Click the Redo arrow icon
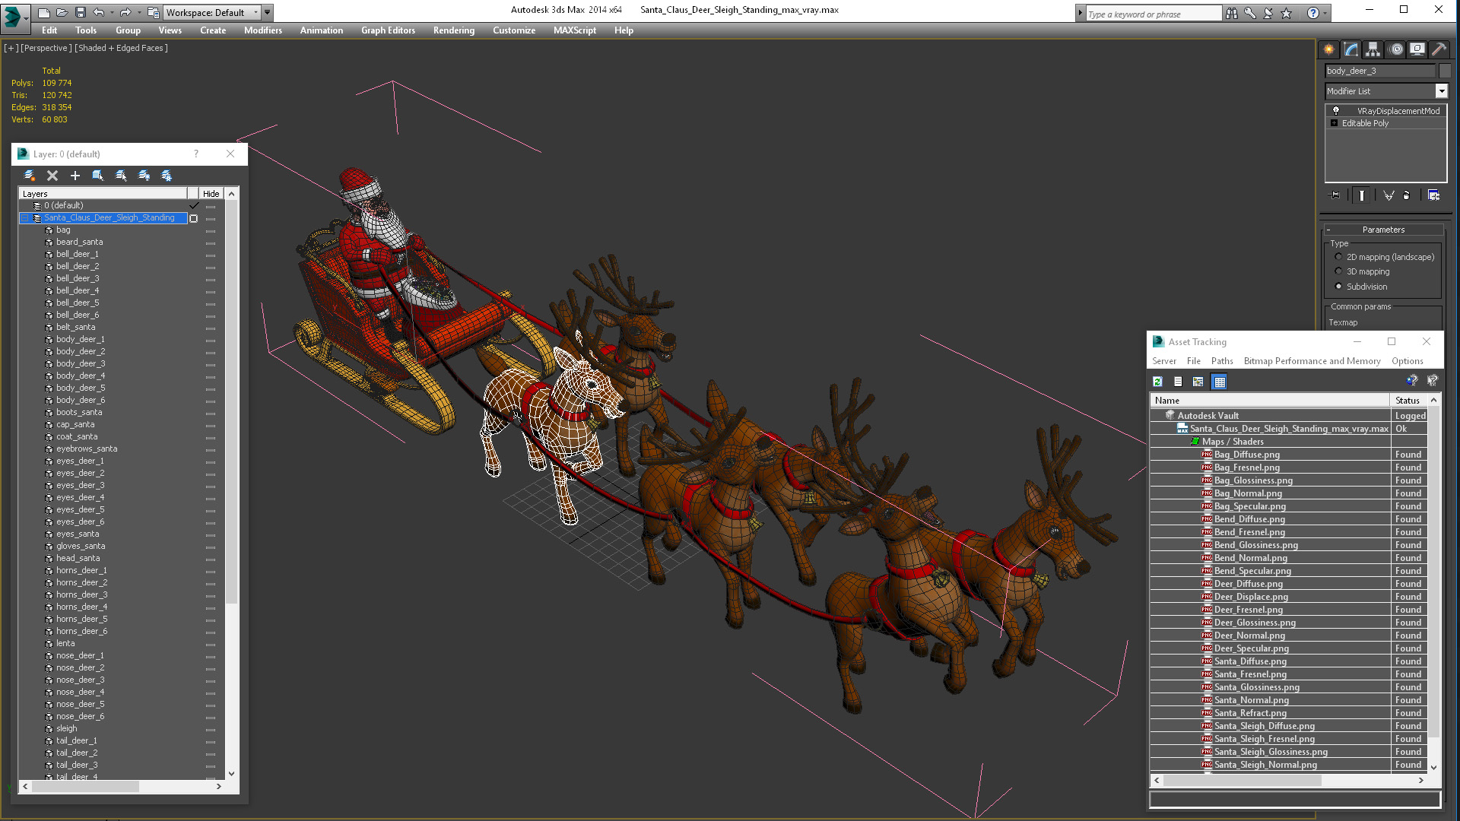Screen dimensions: 1460x821 click(125, 12)
